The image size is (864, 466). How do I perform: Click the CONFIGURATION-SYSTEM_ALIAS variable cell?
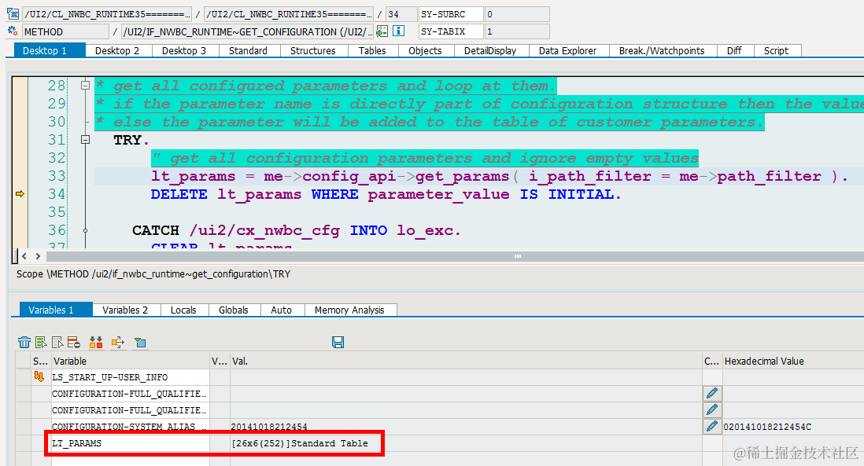click(x=131, y=427)
